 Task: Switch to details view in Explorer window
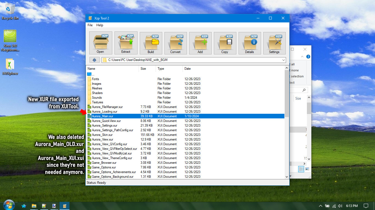tap(301, 169)
